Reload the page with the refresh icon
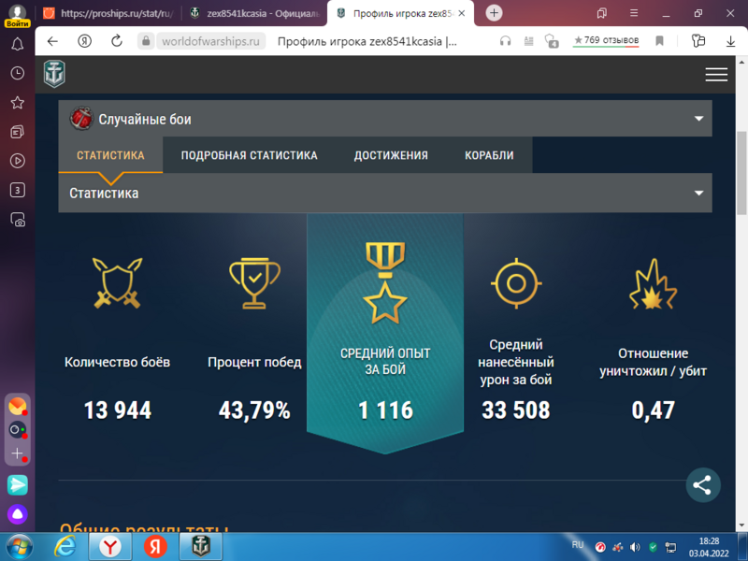The image size is (748, 561). [116, 41]
